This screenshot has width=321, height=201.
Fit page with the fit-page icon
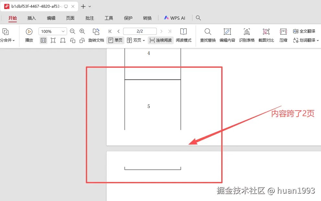tap(53, 40)
